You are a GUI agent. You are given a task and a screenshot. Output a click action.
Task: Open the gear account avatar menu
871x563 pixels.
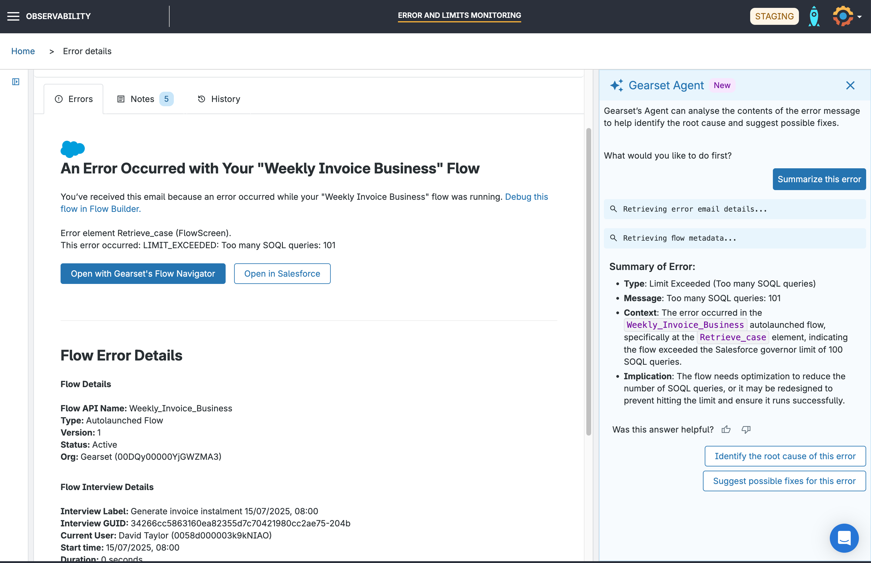click(843, 16)
